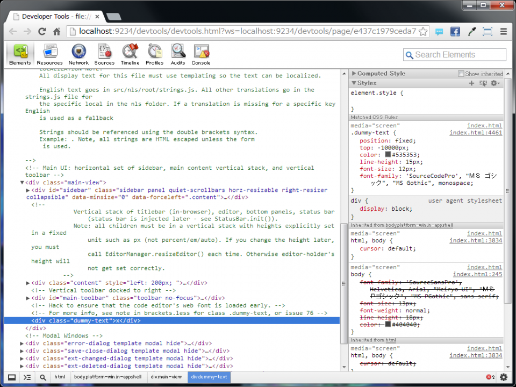This screenshot has width=516, height=387.
Task: Collapse the Styles section
Action: pos(354,83)
